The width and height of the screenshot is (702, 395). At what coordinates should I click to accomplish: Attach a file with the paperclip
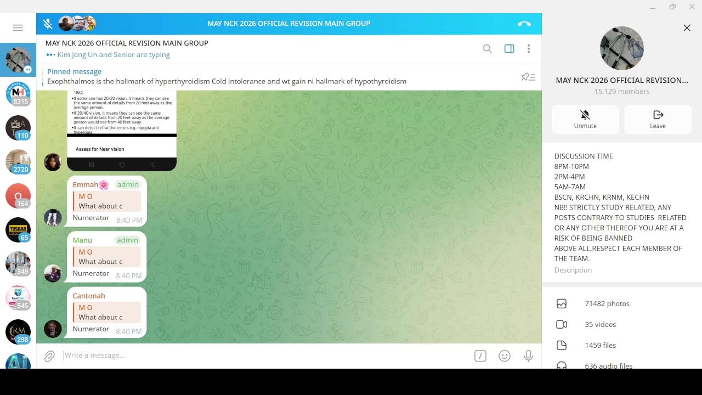coord(49,356)
